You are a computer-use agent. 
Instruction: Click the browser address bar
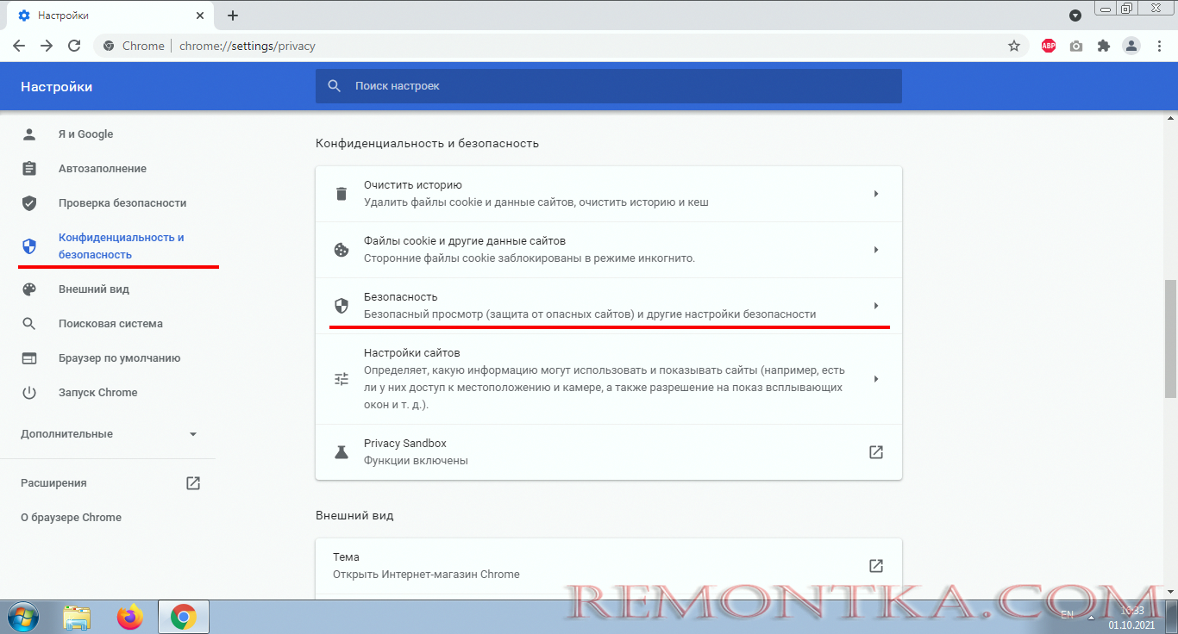coord(517,46)
